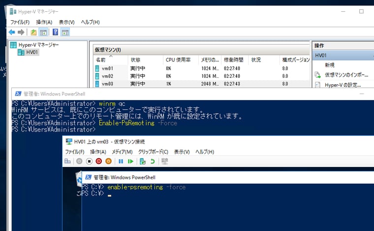Select the vm03 row icon
This screenshot has width=374, height=231.
(x=97, y=84)
